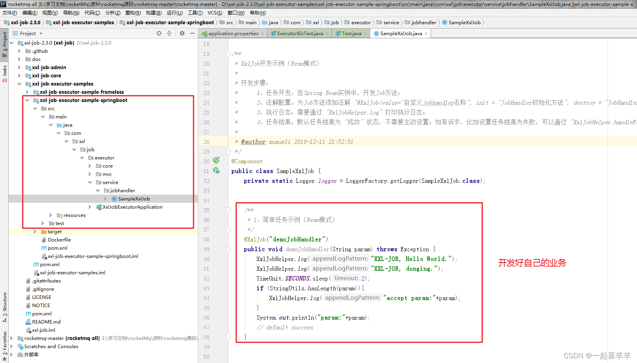Image resolution: width=637 pixels, height=363 pixels.
Task: Select the .gitignore file
Action: [43, 289]
